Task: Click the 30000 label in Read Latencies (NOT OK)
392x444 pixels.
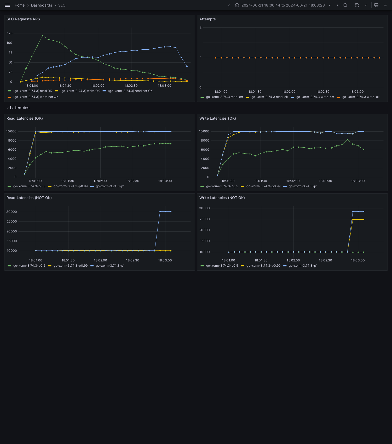Action: 11,212
